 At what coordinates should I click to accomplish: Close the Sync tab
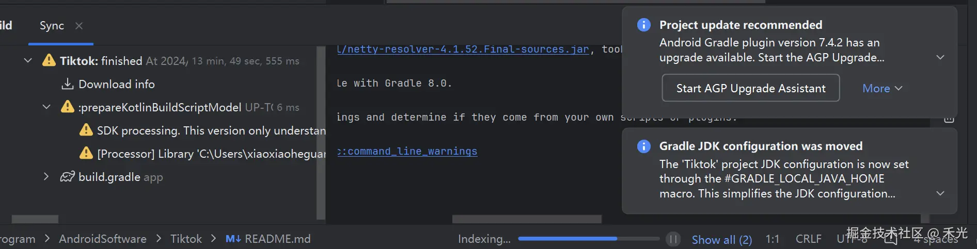coord(79,26)
